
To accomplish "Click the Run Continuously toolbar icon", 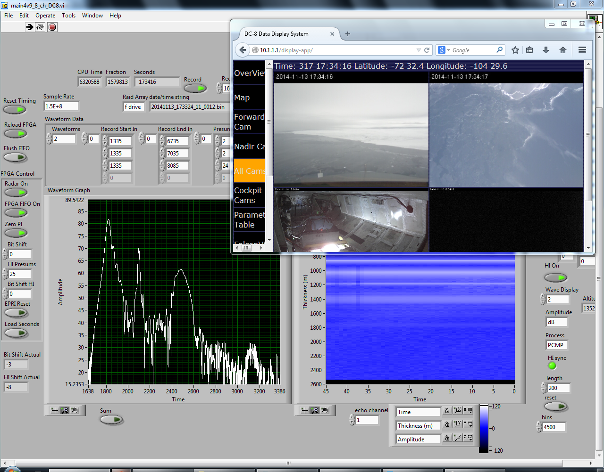I will 40,27.
